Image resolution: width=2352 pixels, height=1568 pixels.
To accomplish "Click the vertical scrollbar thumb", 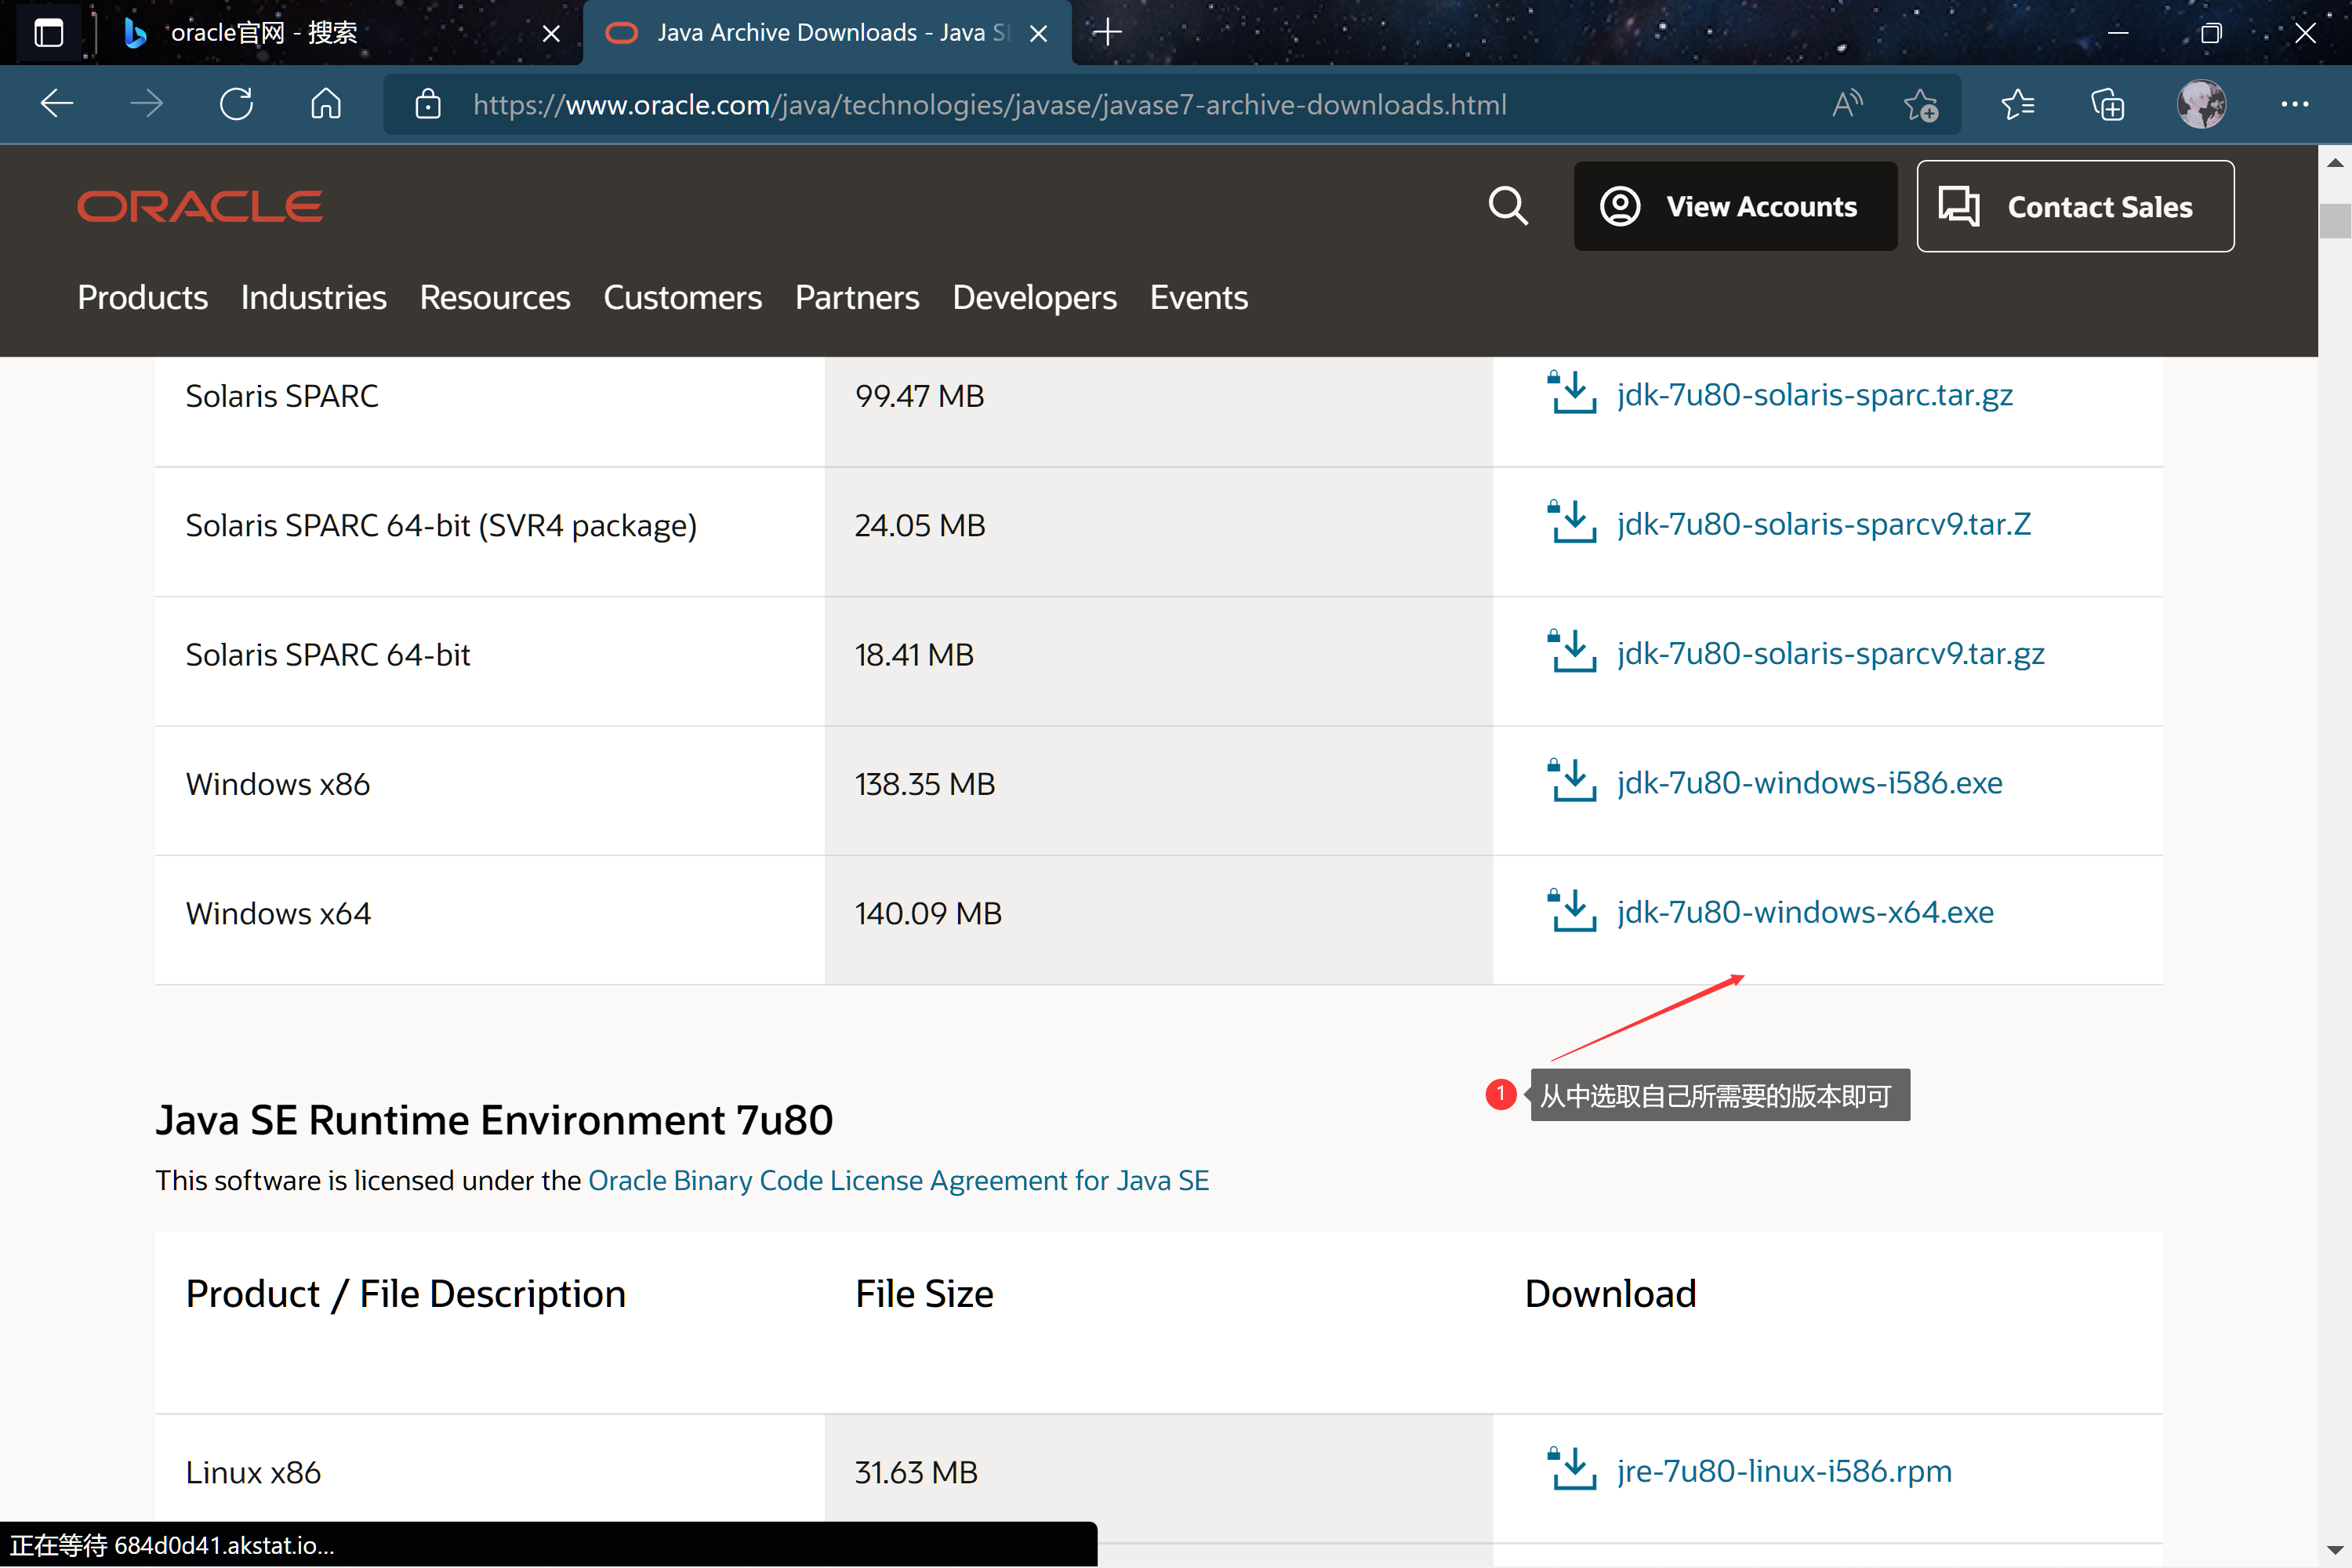I will (x=2335, y=220).
